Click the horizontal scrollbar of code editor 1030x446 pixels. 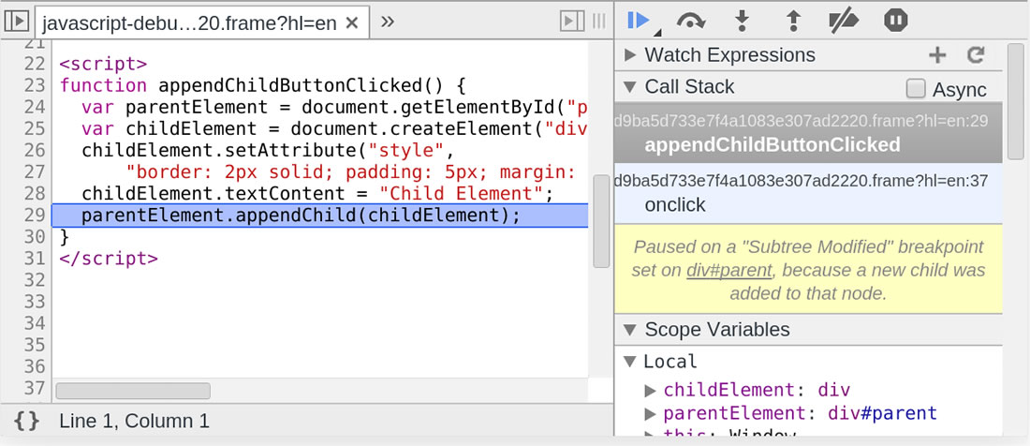click(132, 391)
